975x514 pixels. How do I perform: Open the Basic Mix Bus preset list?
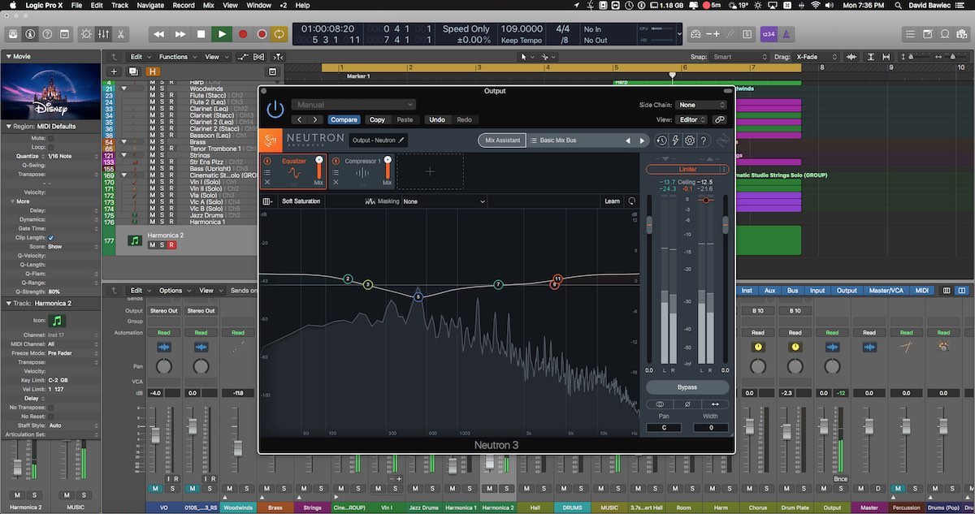click(574, 140)
